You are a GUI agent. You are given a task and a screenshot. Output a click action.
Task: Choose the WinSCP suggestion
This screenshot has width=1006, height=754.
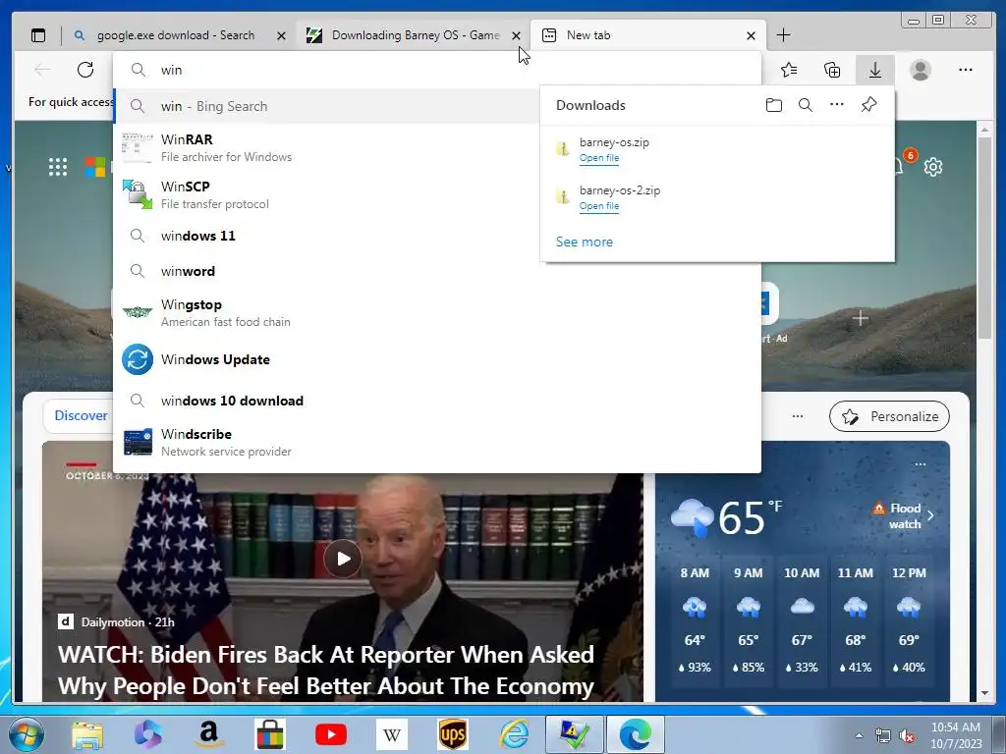click(326, 194)
